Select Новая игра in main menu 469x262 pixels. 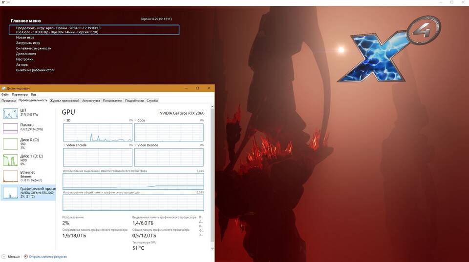click(25, 38)
